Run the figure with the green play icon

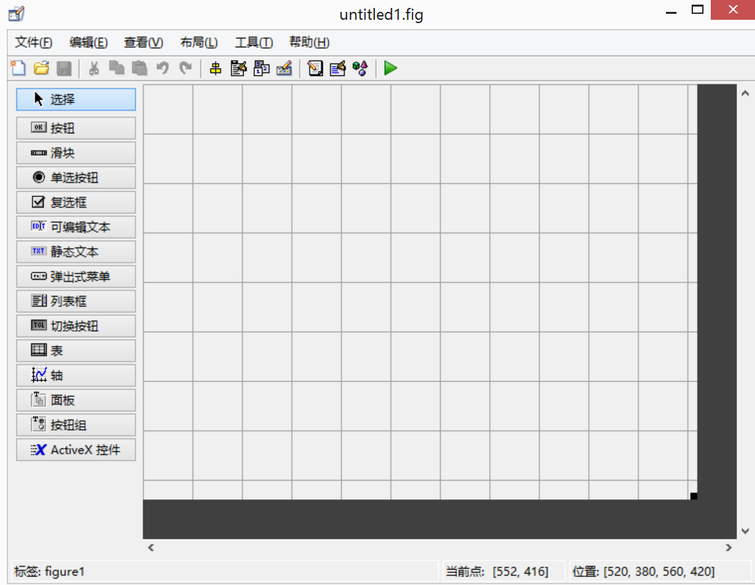pyautogui.click(x=391, y=68)
